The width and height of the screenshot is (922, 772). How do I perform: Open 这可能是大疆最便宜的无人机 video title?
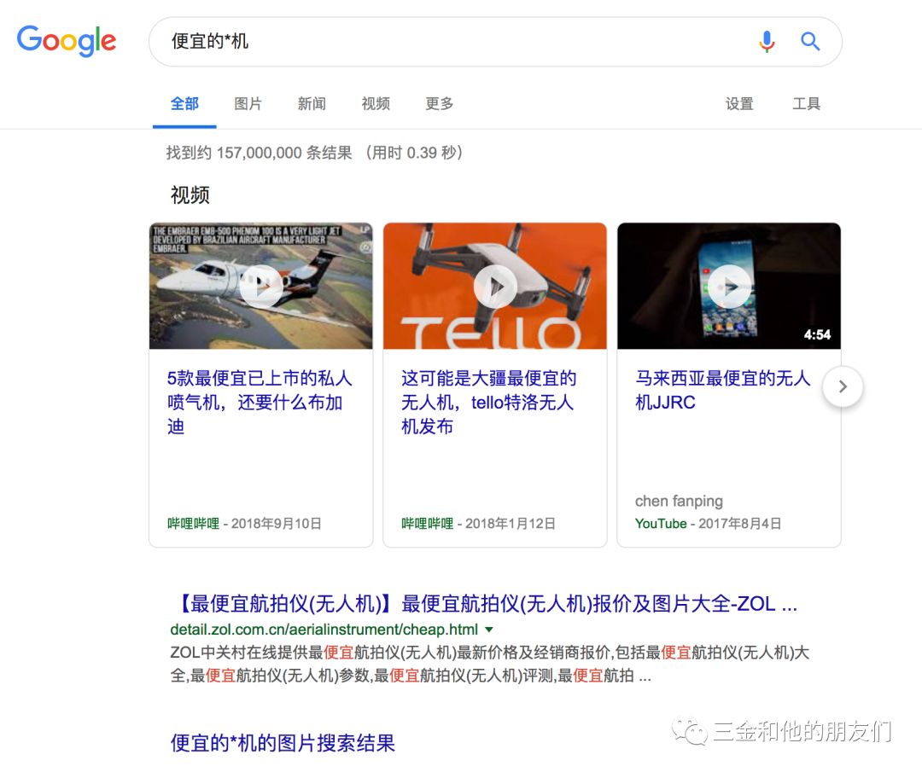488,403
